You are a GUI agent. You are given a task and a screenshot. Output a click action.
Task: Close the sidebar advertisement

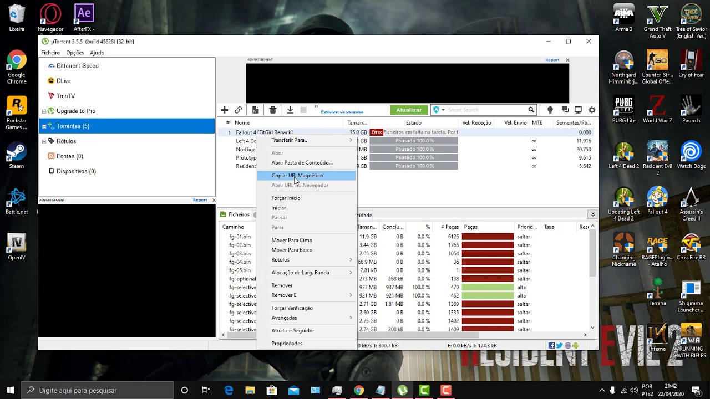point(214,200)
